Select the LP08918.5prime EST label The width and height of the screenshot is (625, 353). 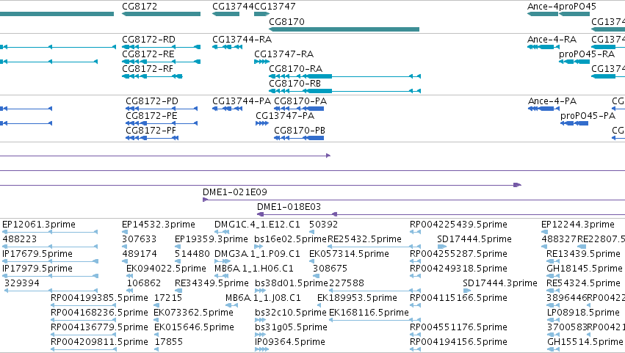(x=584, y=313)
